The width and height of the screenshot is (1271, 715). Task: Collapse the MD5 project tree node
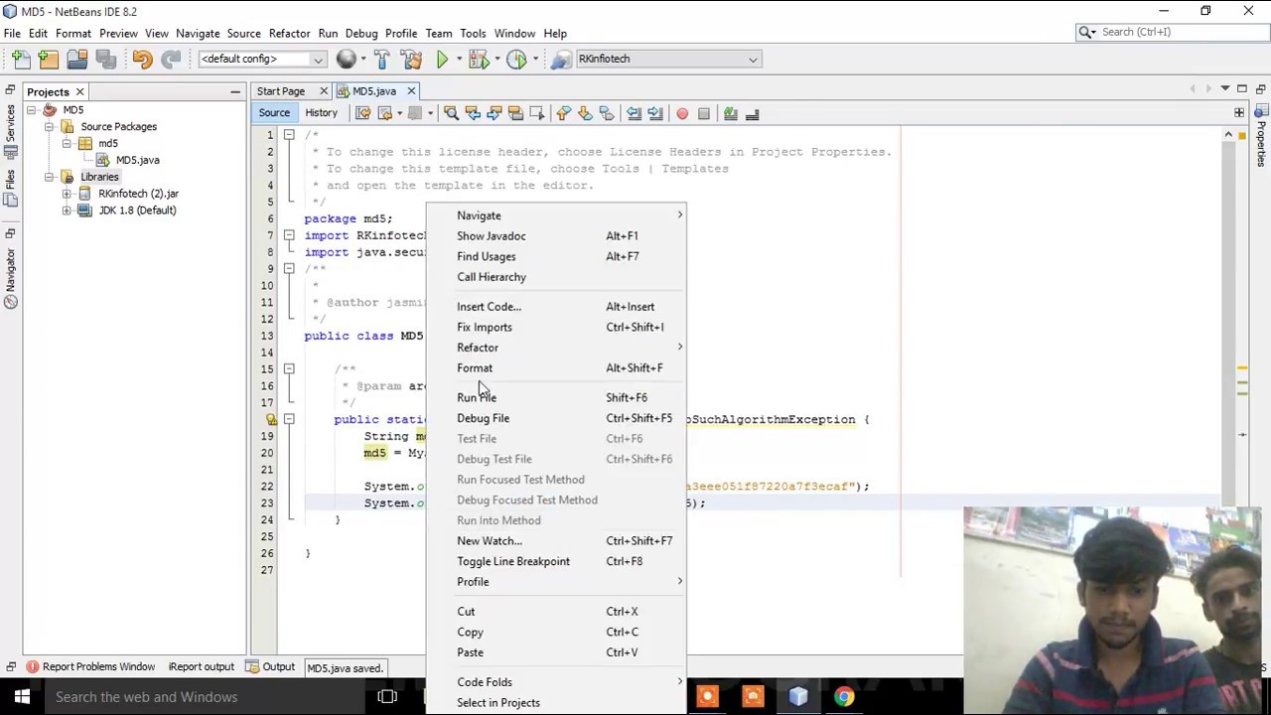click(x=32, y=110)
